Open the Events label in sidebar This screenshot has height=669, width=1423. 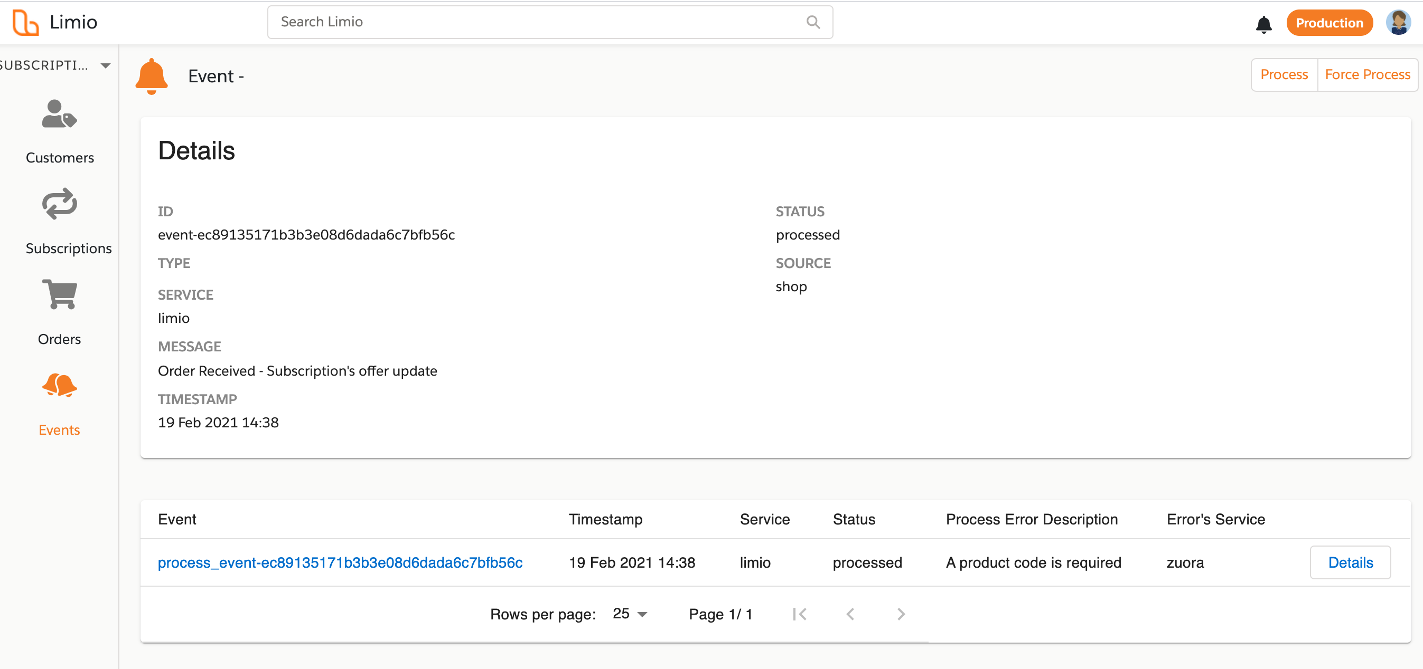pos(59,430)
